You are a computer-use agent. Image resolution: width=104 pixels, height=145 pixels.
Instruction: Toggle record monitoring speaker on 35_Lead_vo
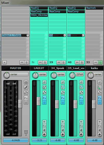coord(81,130)
